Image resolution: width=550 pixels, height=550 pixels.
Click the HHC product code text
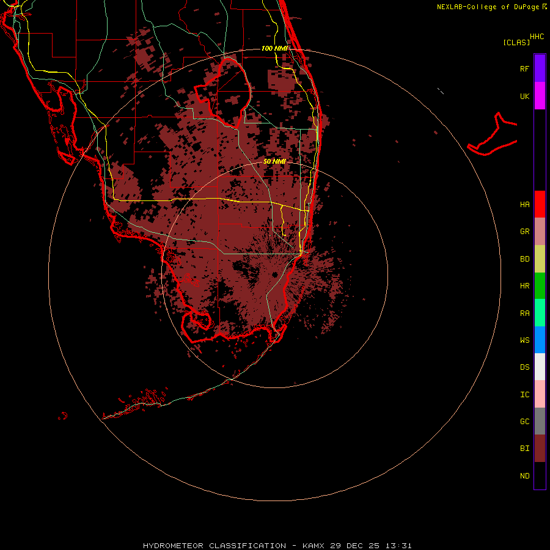[537, 37]
